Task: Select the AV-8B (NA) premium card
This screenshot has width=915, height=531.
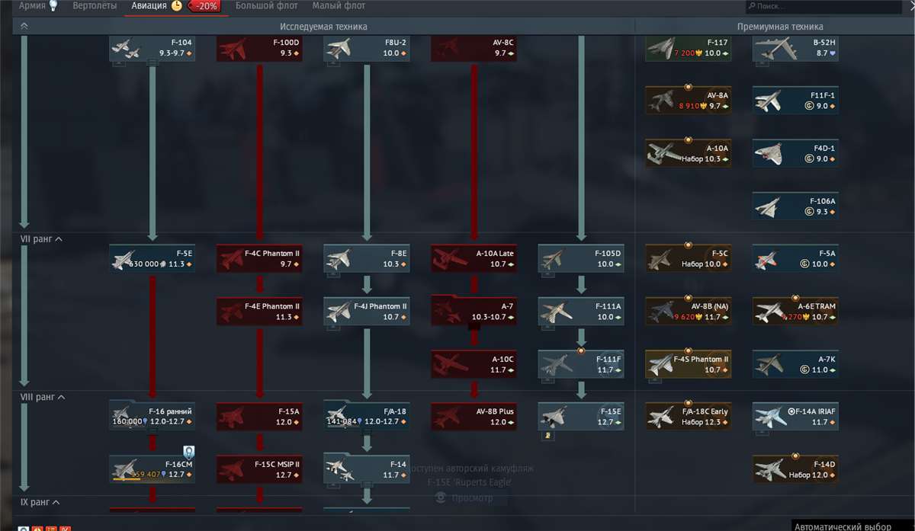Action: [689, 311]
